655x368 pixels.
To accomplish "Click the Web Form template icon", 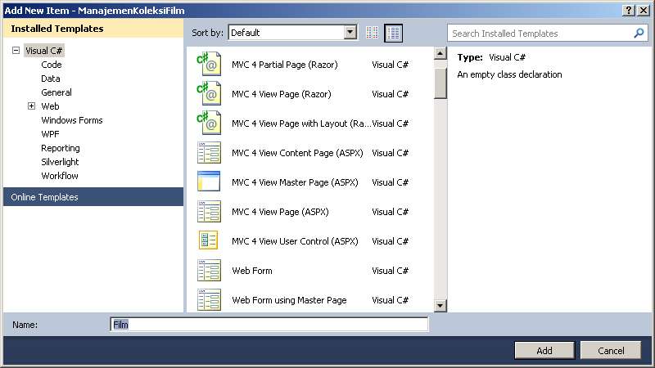I will [x=209, y=271].
